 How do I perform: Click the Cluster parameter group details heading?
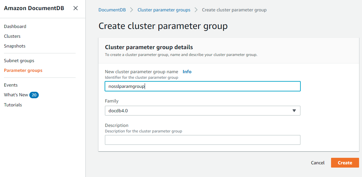pos(149,47)
